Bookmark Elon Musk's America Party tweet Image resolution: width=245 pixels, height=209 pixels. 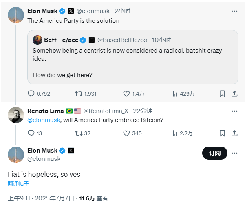point(222,93)
